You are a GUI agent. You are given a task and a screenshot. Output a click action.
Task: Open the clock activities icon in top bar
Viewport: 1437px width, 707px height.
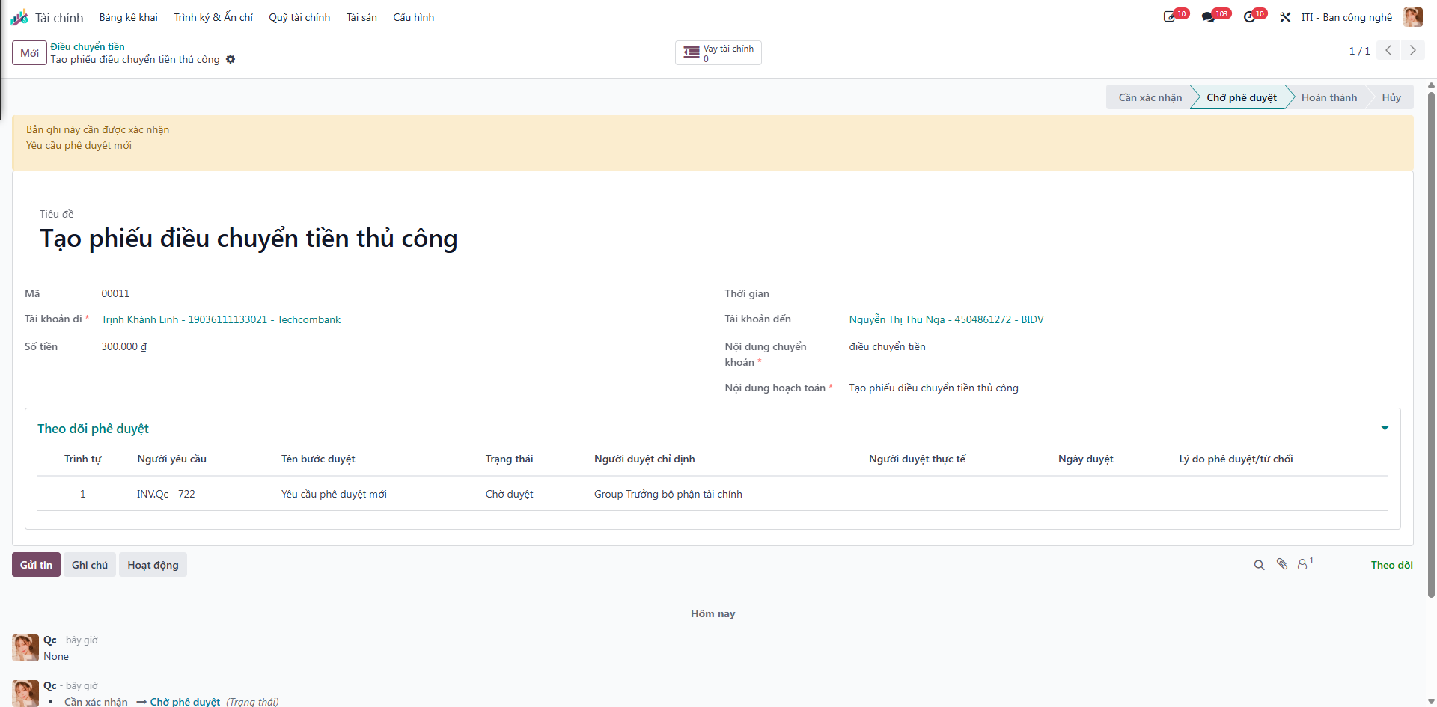[x=1249, y=17]
